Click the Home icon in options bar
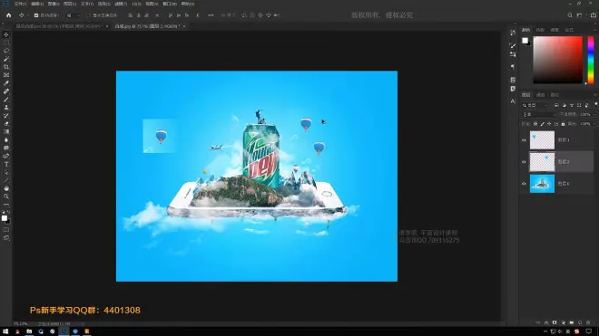Viewport: 599px width, 336px height. pyautogui.click(x=8, y=15)
